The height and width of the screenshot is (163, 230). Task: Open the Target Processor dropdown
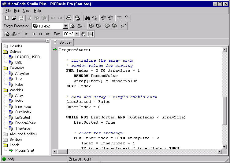[x=65, y=26]
